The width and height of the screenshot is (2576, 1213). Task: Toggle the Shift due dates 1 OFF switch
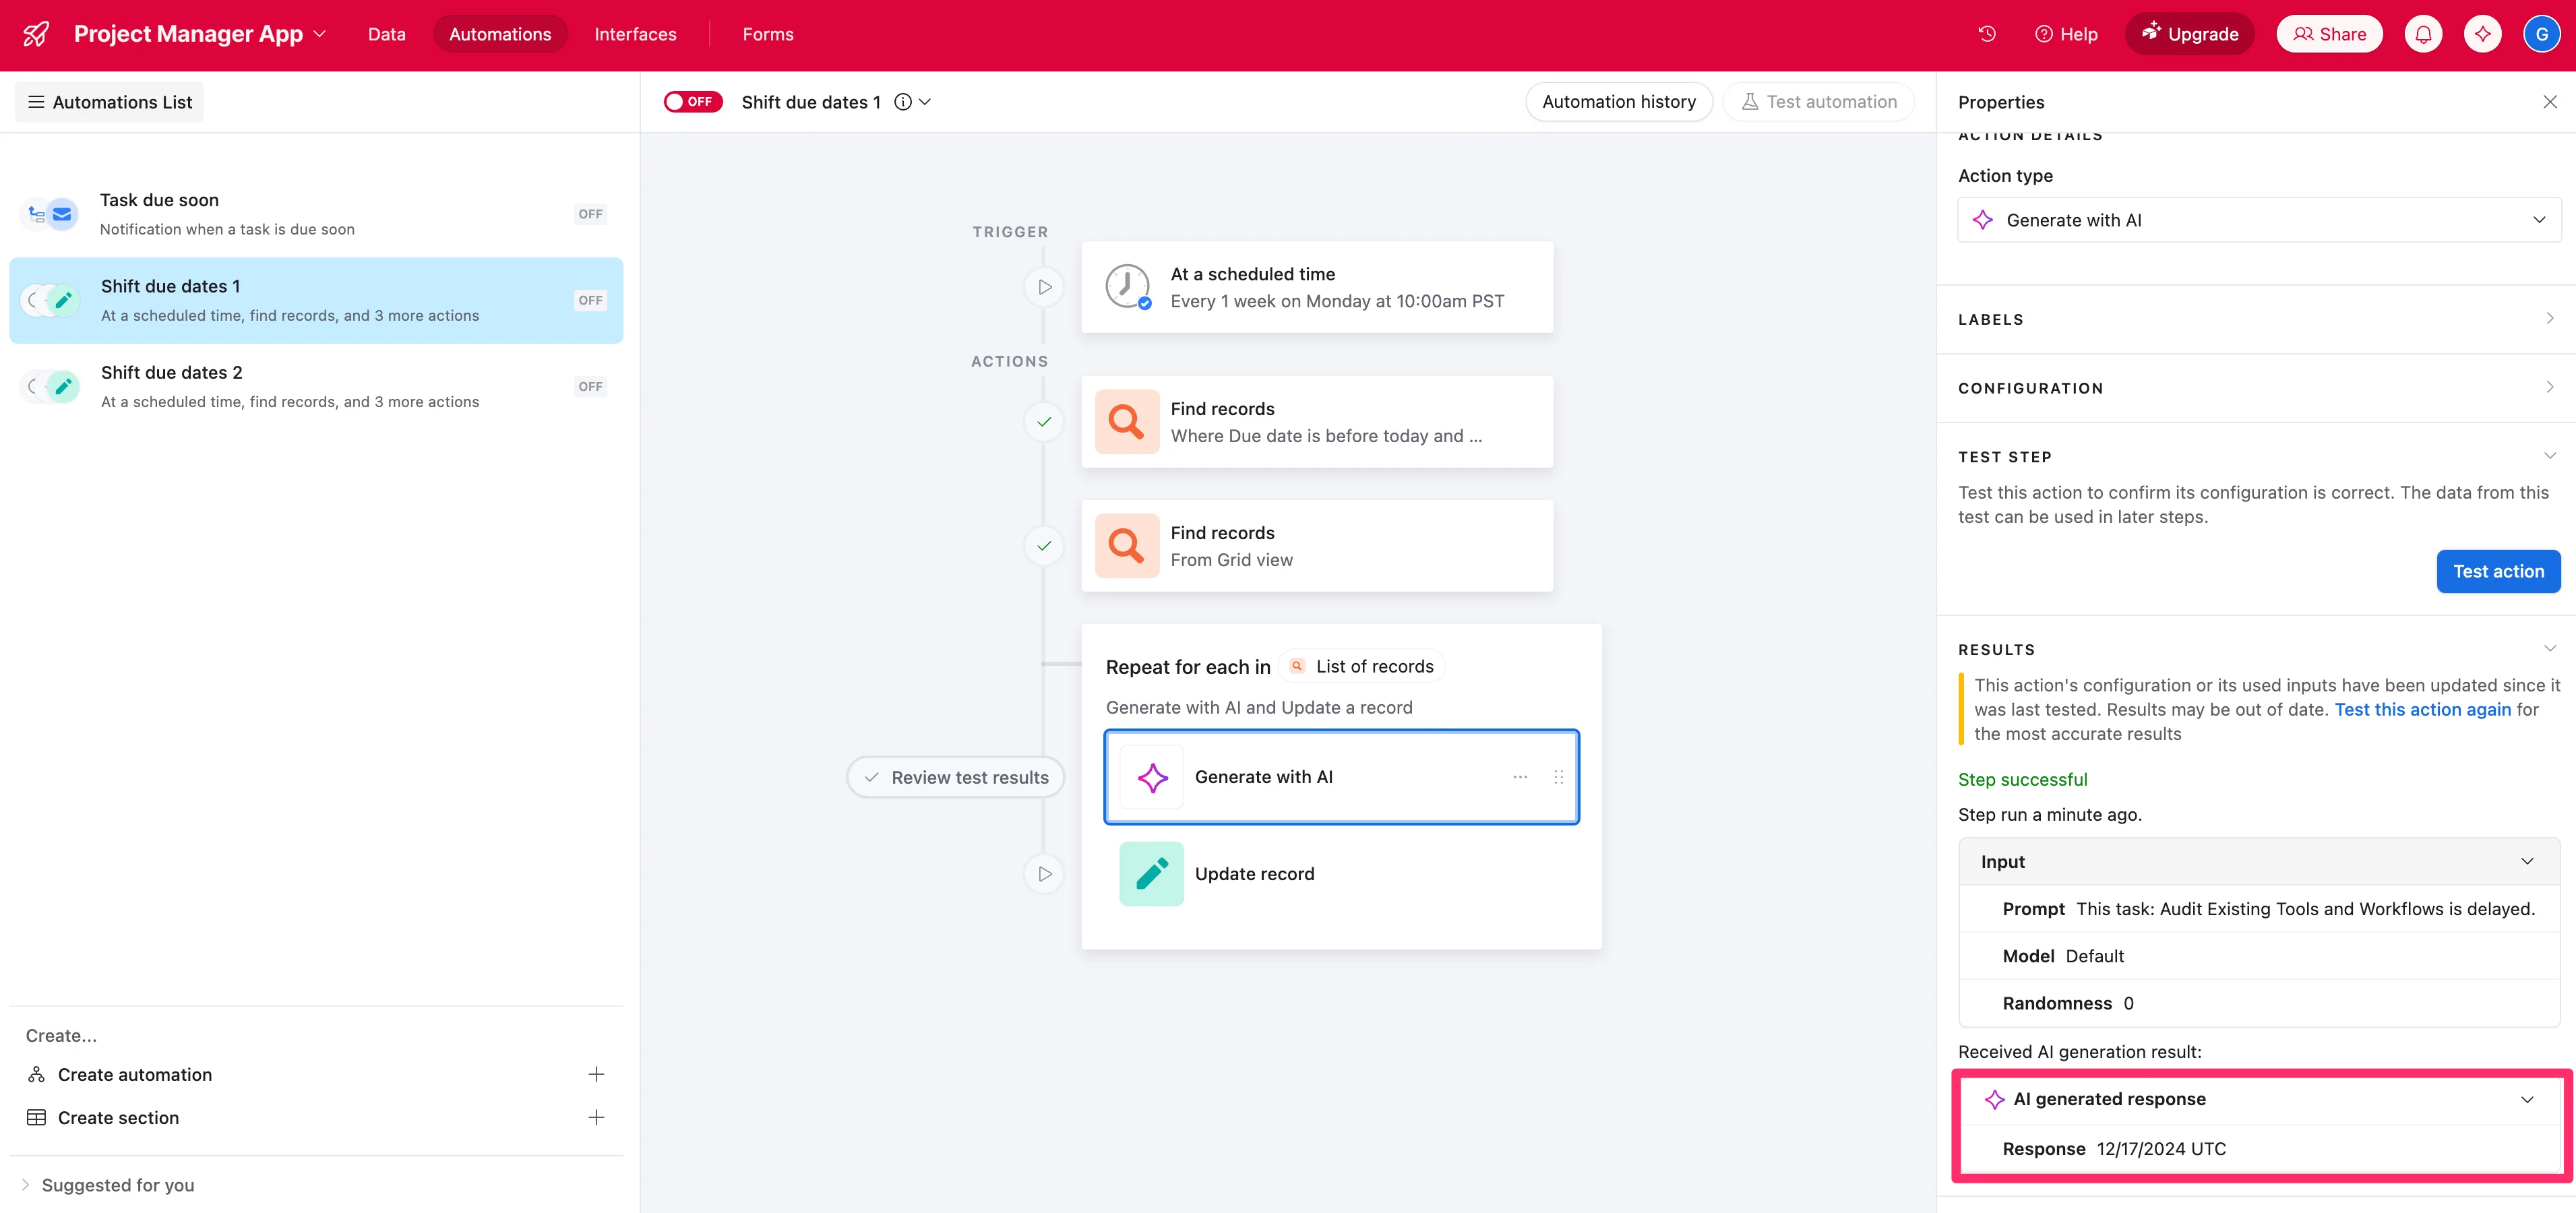pyautogui.click(x=692, y=102)
